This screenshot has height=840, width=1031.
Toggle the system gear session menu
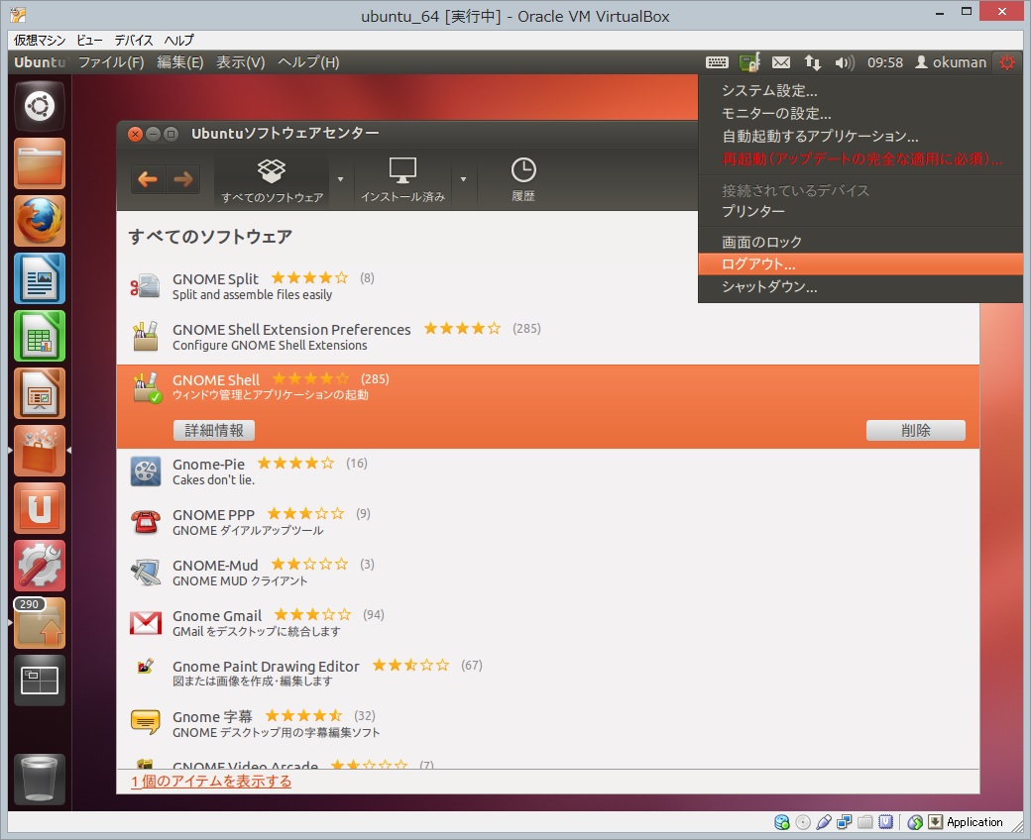tap(1006, 62)
